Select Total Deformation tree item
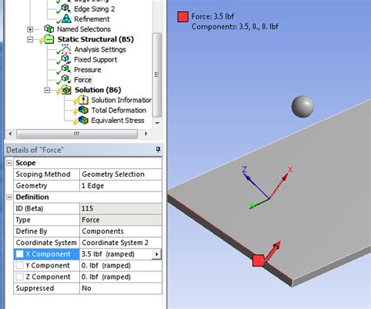Screen dimensions: 371x309 [118, 110]
